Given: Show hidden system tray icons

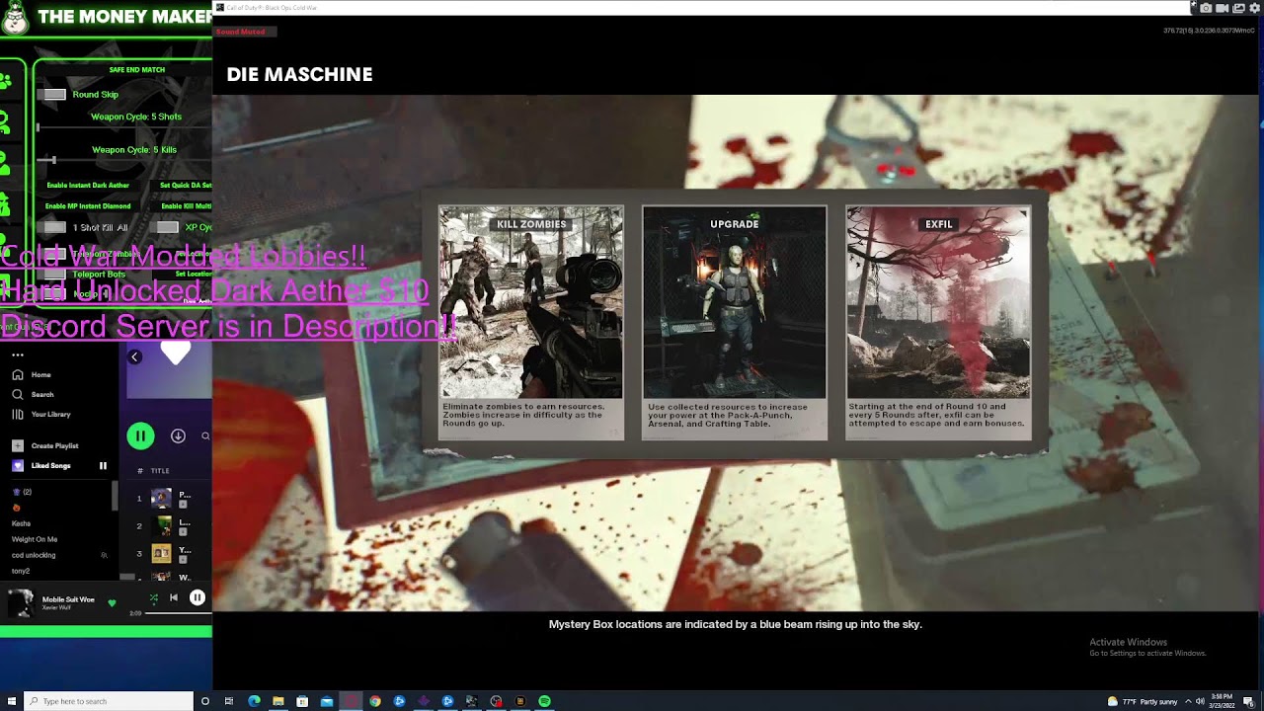Looking at the screenshot, I should click(1188, 702).
